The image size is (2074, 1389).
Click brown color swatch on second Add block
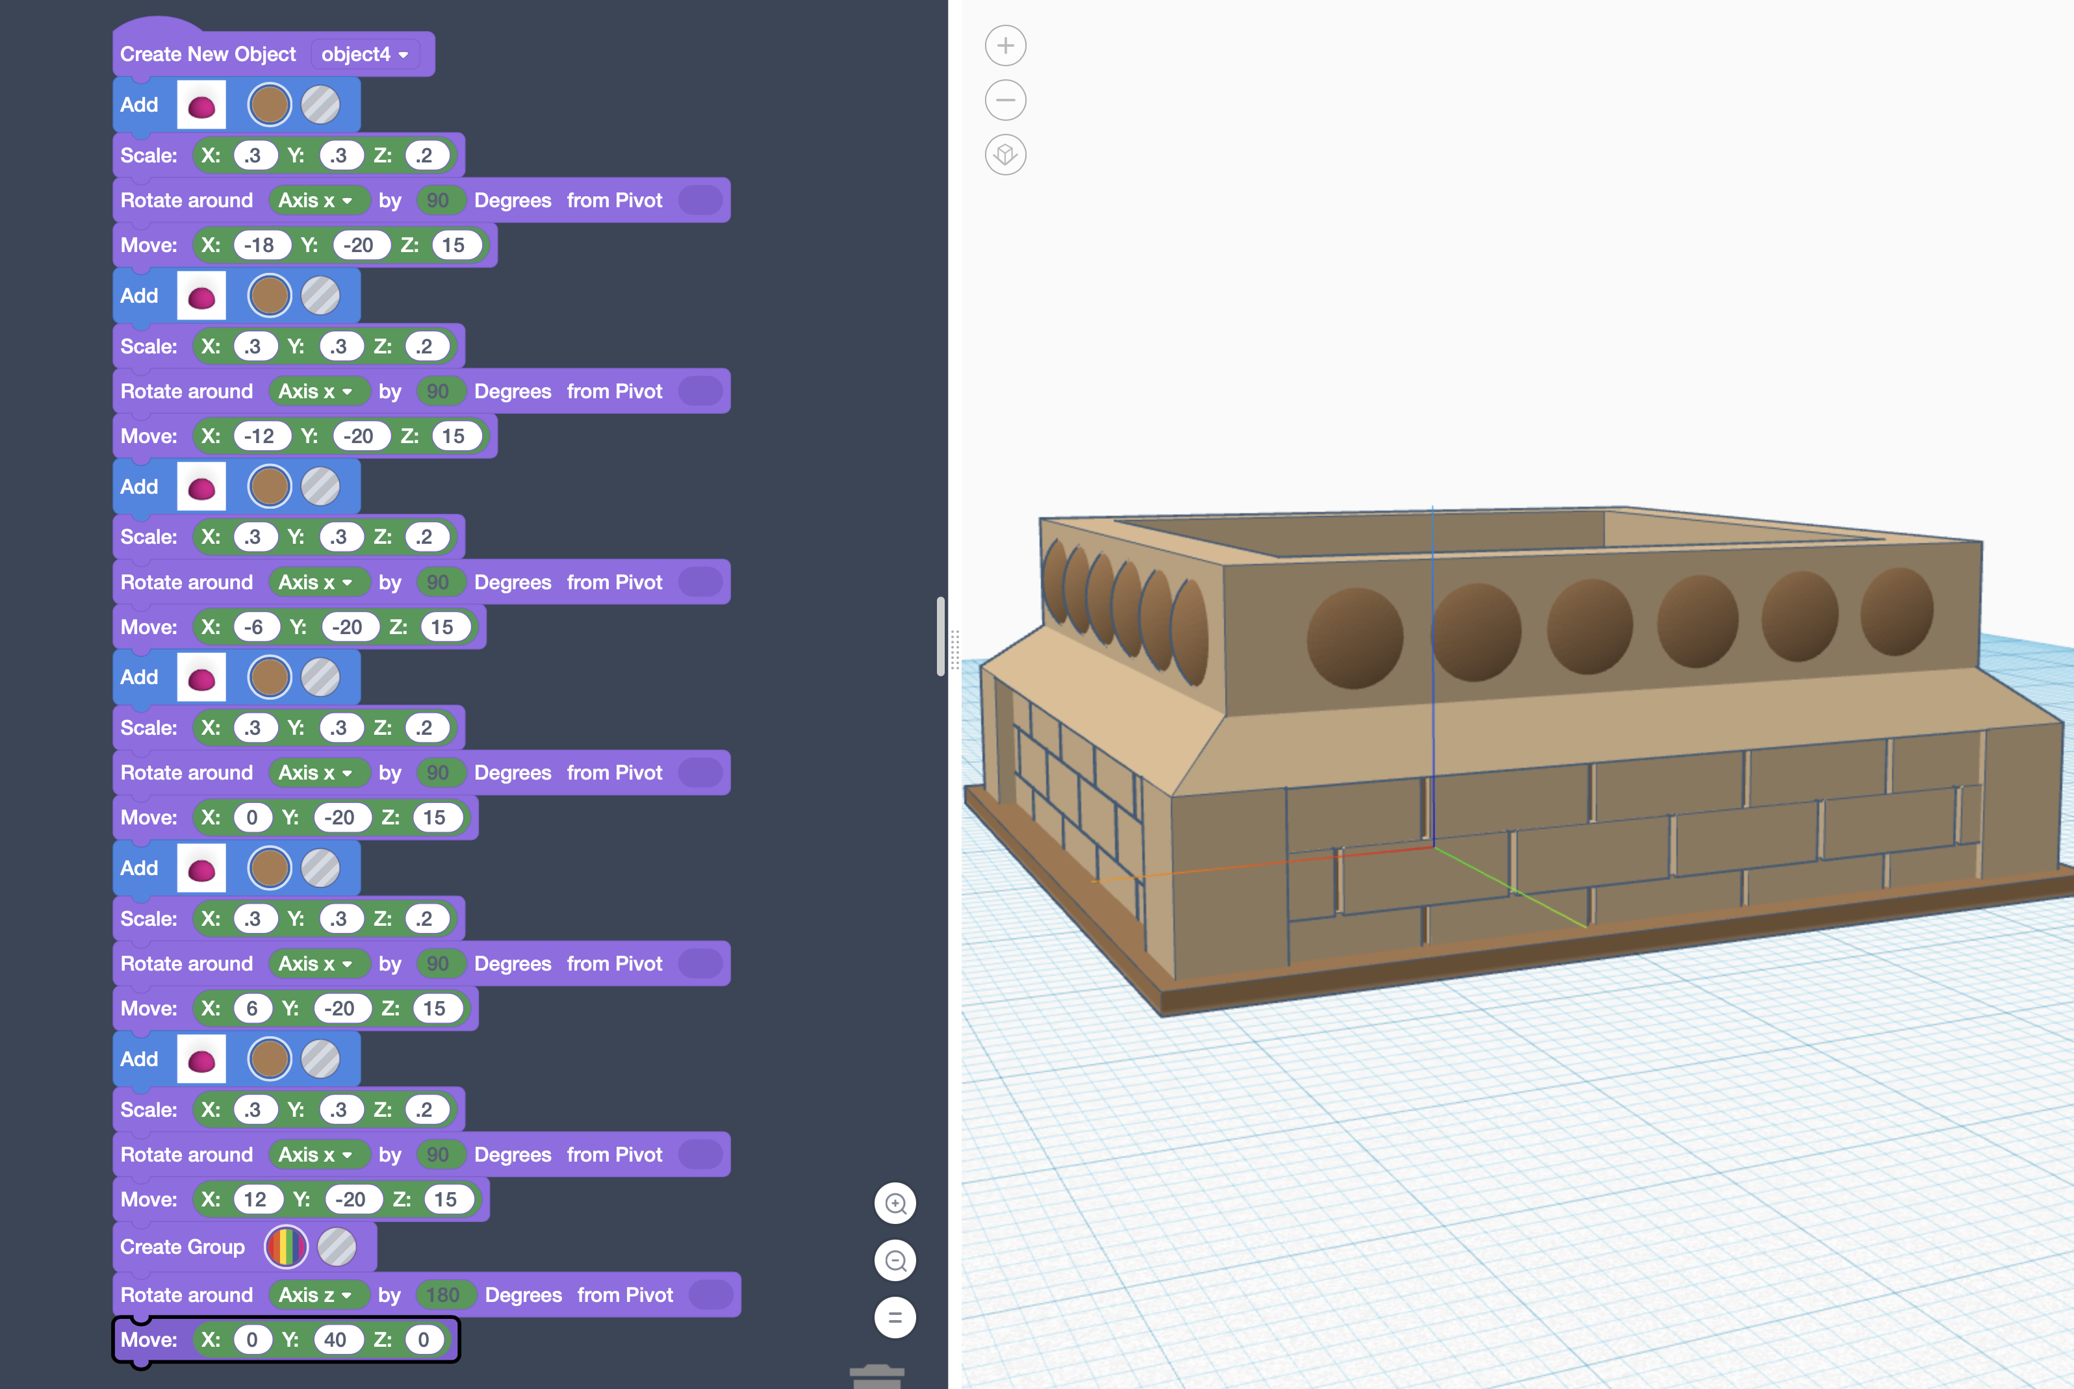pyautogui.click(x=270, y=296)
